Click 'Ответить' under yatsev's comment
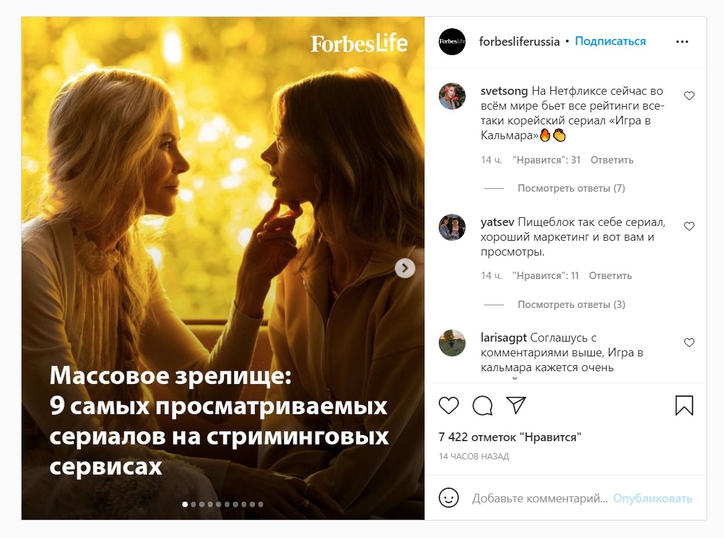 610,276
